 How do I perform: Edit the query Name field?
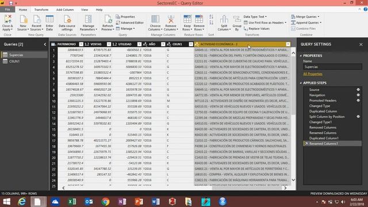point(332,67)
